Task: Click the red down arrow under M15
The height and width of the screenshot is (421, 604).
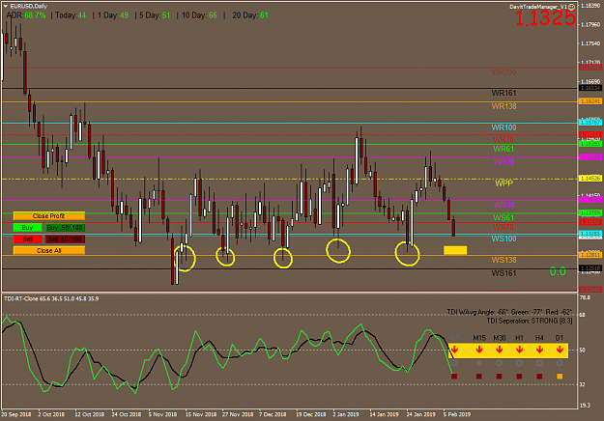Action: [479, 350]
